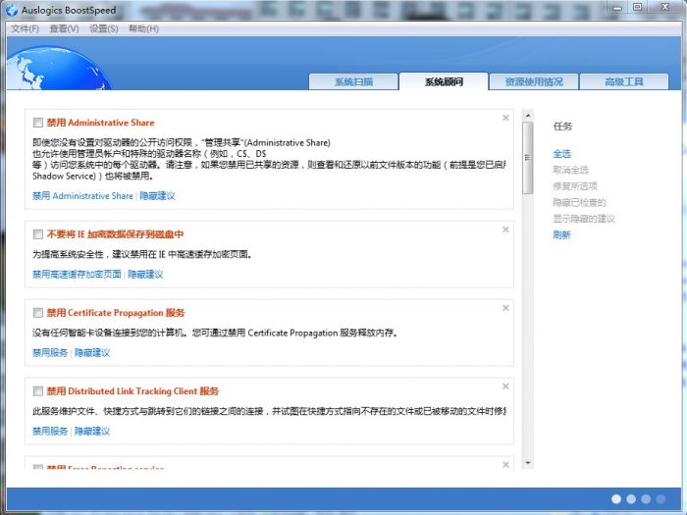Click the 全选 task link
This screenshot has height=515, width=687.
(561, 154)
